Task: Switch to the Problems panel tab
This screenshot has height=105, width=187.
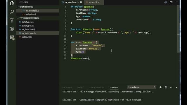Action: click(x=67, y=87)
